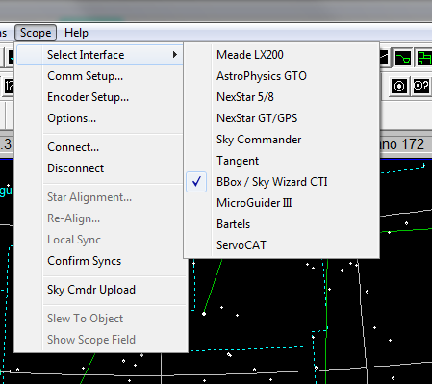Viewport: 432px width, 384px height.
Task: Click the circle with question mark icon
Action: coord(421,86)
